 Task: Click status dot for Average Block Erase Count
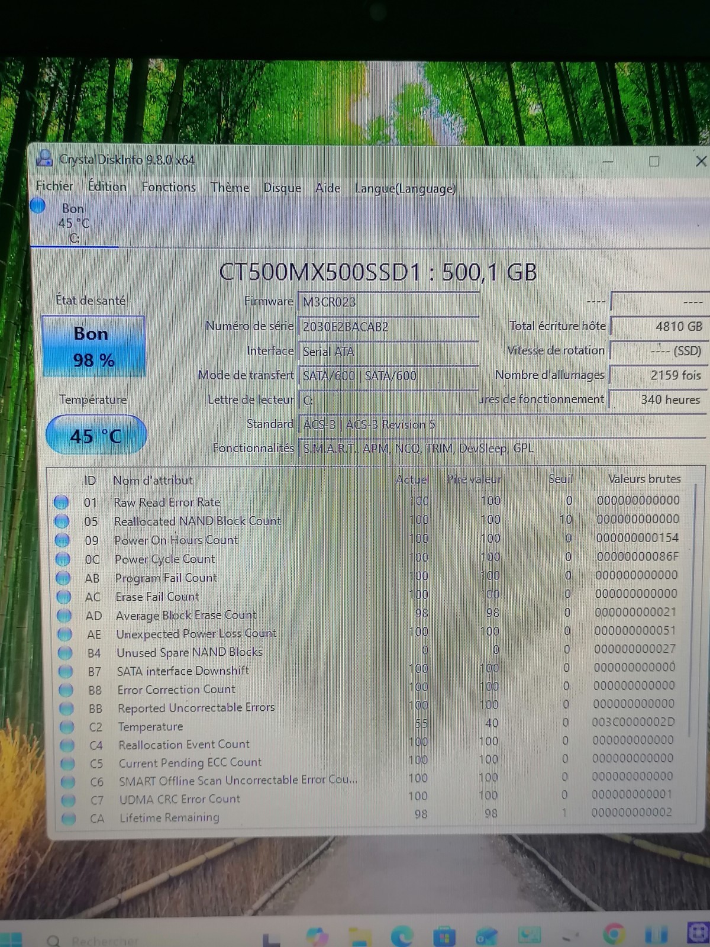[x=64, y=616]
